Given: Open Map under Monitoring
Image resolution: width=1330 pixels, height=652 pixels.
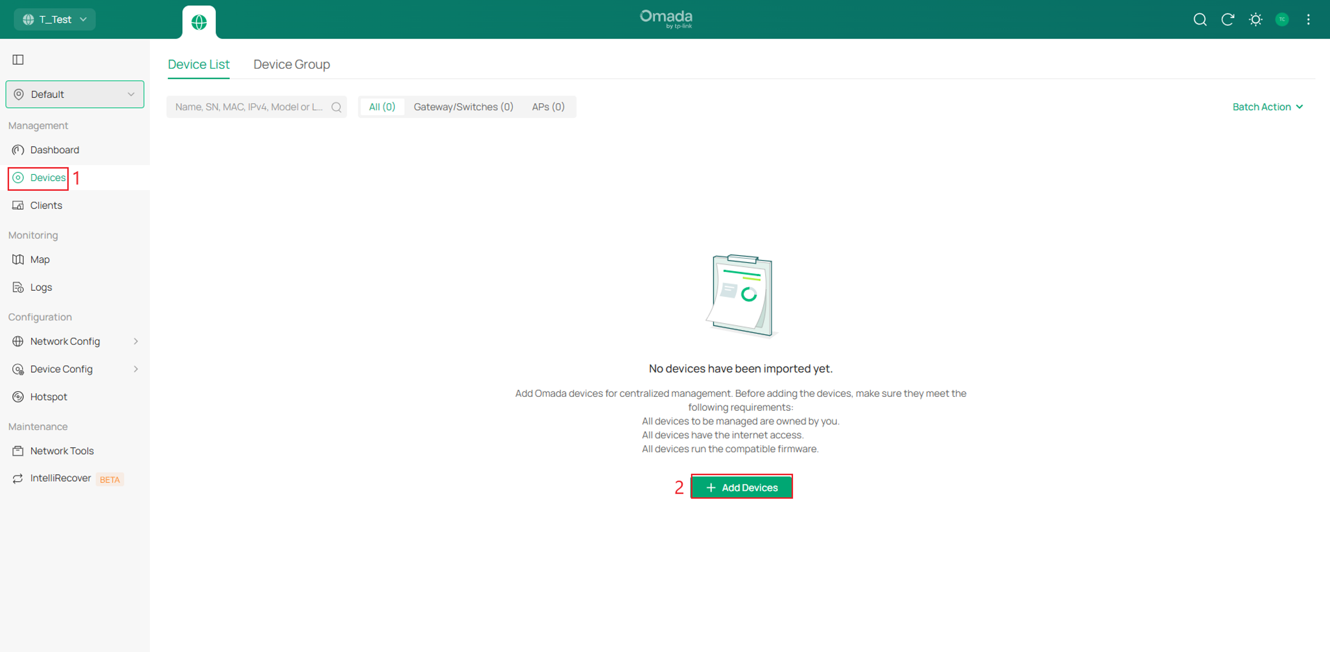Looking at the screenshot, I should click(75, 260).
